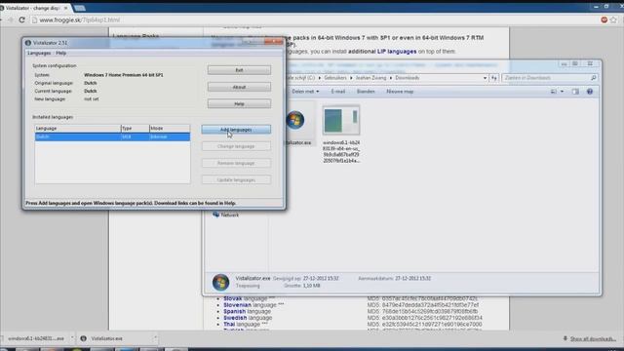The image size is (624, 351).
Task: Open dropdown arrow for Vistalizator.exe download
Action: tap(155, 338)
